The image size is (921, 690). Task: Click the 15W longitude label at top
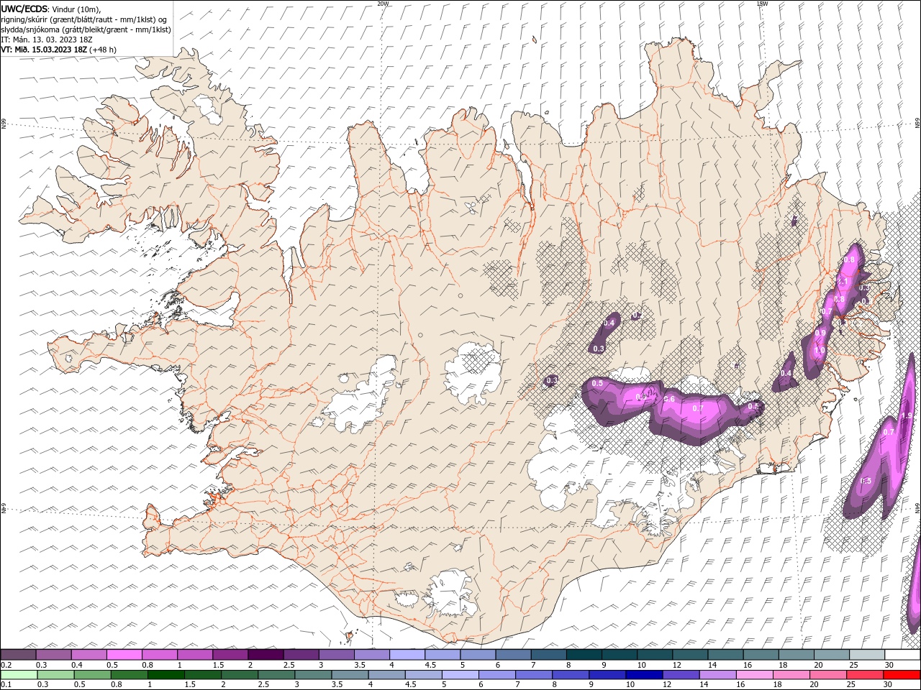point(762,4)
